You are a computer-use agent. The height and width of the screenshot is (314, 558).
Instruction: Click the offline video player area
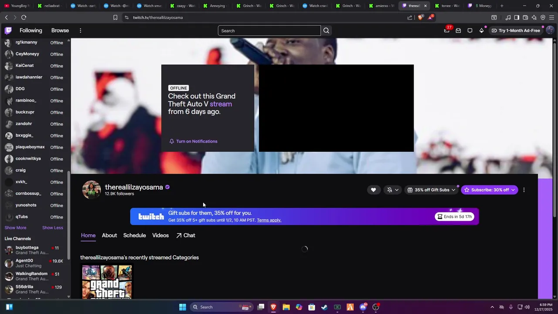pyautogui.click(x=336, y=108)
